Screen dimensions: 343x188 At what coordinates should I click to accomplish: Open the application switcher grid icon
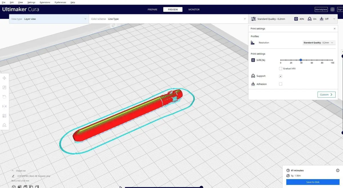[332, 9]
